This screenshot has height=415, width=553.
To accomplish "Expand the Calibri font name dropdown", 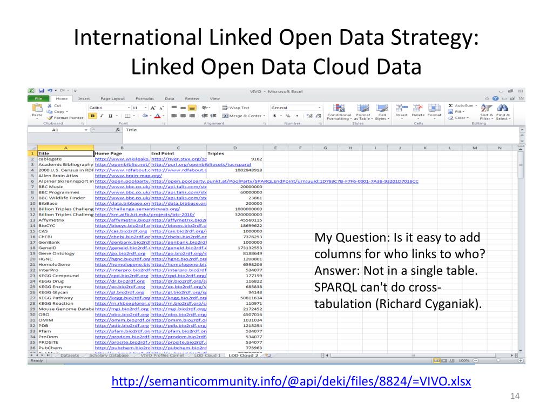I will point(129,108).
